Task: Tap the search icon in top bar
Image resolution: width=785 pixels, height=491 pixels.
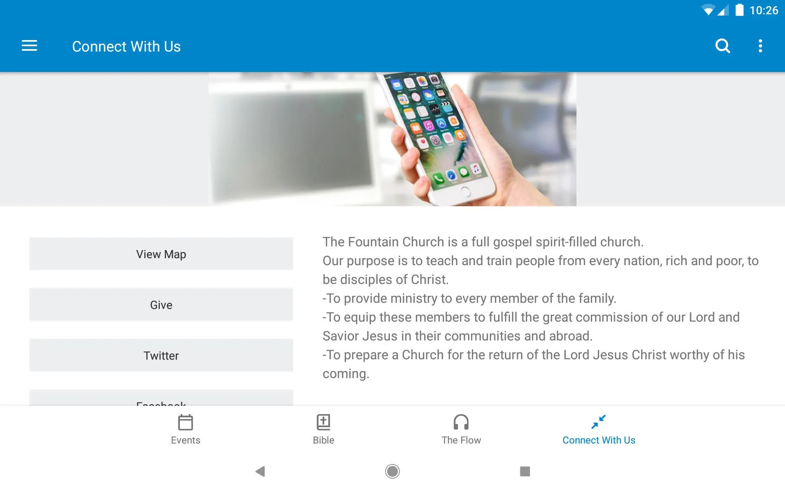Action: coord(723,46)
